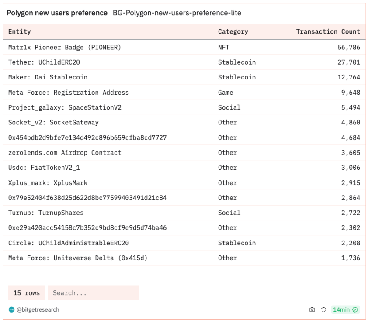Image resolution: width=368 pixels, height=323 pixels.
Task: Select the zerolends.com Airdrop Contract row
Action: click(x=184, y=153)
